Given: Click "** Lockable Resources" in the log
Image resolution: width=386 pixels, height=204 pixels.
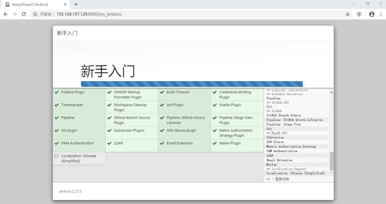Looking at the screenshot, I should point(284,94).
